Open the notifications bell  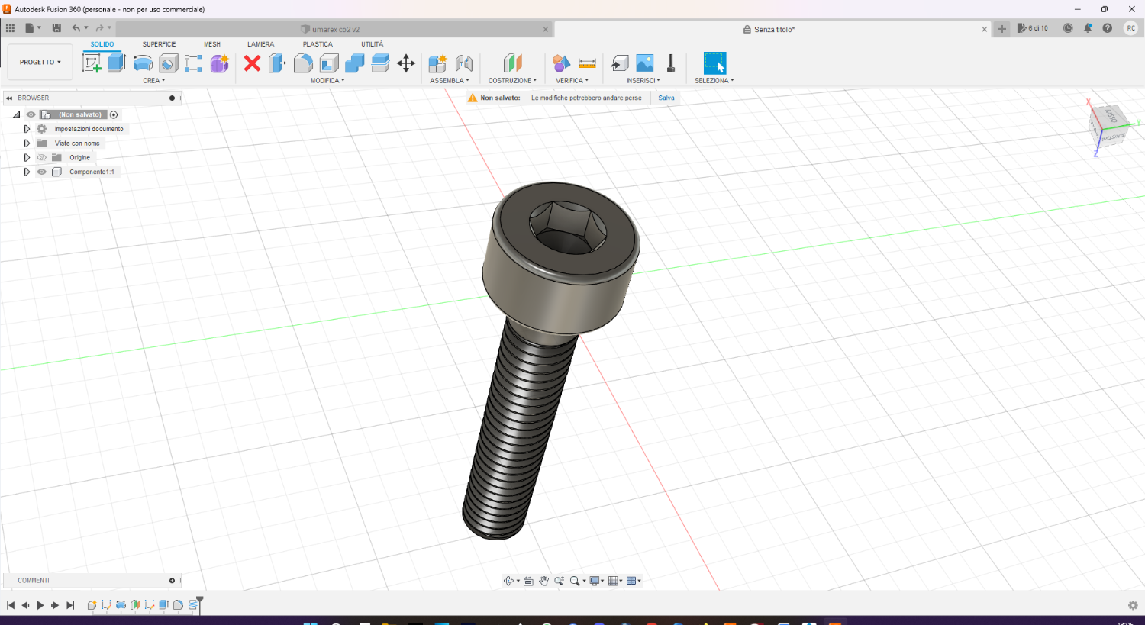[x=1088, y=28]
